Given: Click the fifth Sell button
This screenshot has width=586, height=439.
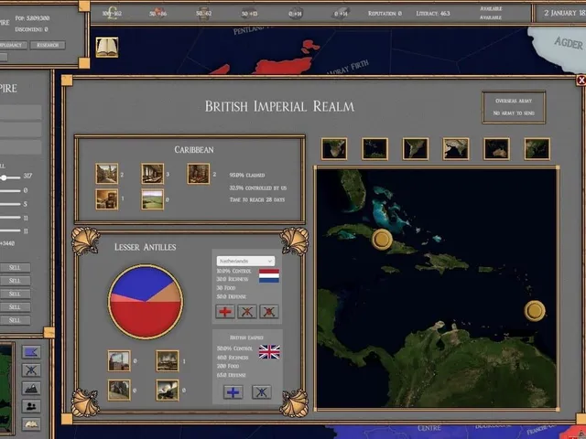Looking at the screenshot, I should (x=15, y=320).
